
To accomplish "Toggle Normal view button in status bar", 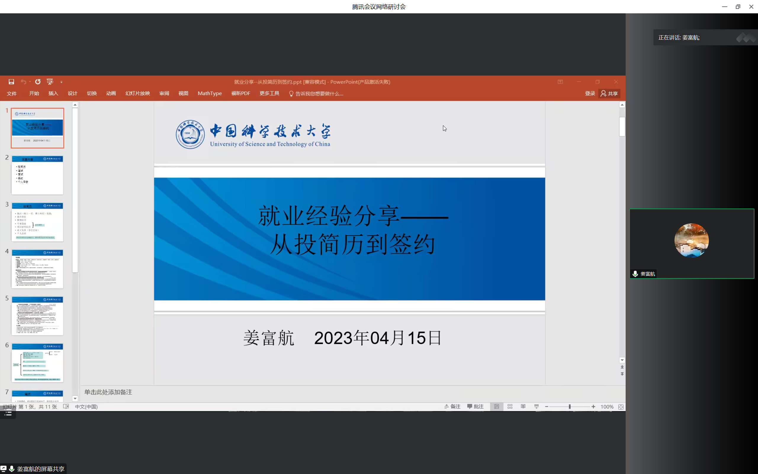I will coord(497,406).
